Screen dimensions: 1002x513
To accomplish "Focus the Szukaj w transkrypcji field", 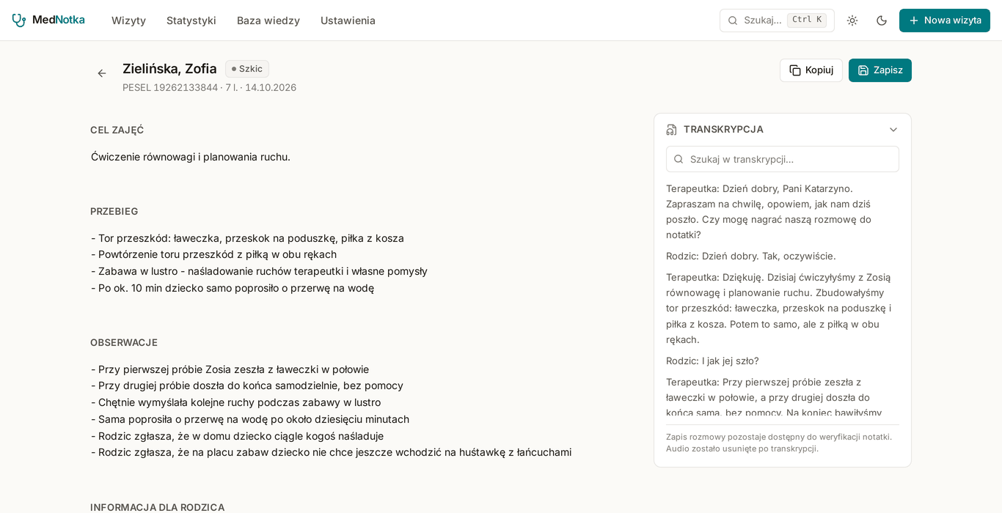I will [783, 159].
